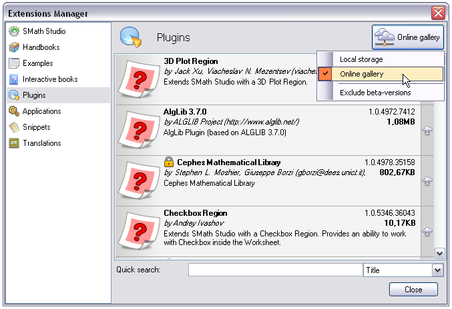Viewport: 452px width, 309px height.
Task: Click the Quick search text field
Action: tap(275, 270)
